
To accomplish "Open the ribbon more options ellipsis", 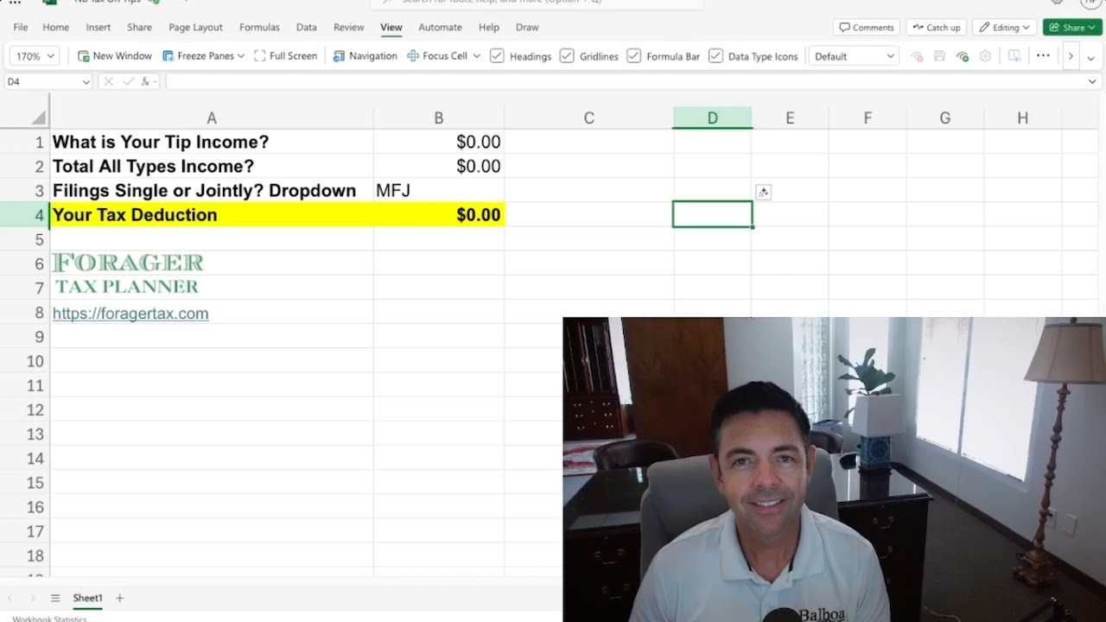I will (1043, 55).
